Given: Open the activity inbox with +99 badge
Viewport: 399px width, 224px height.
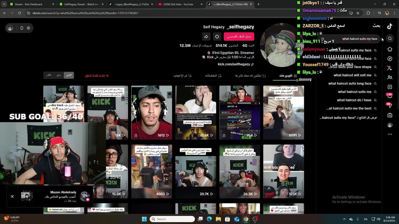Looking at the screenshot, I should pos(389,96).
